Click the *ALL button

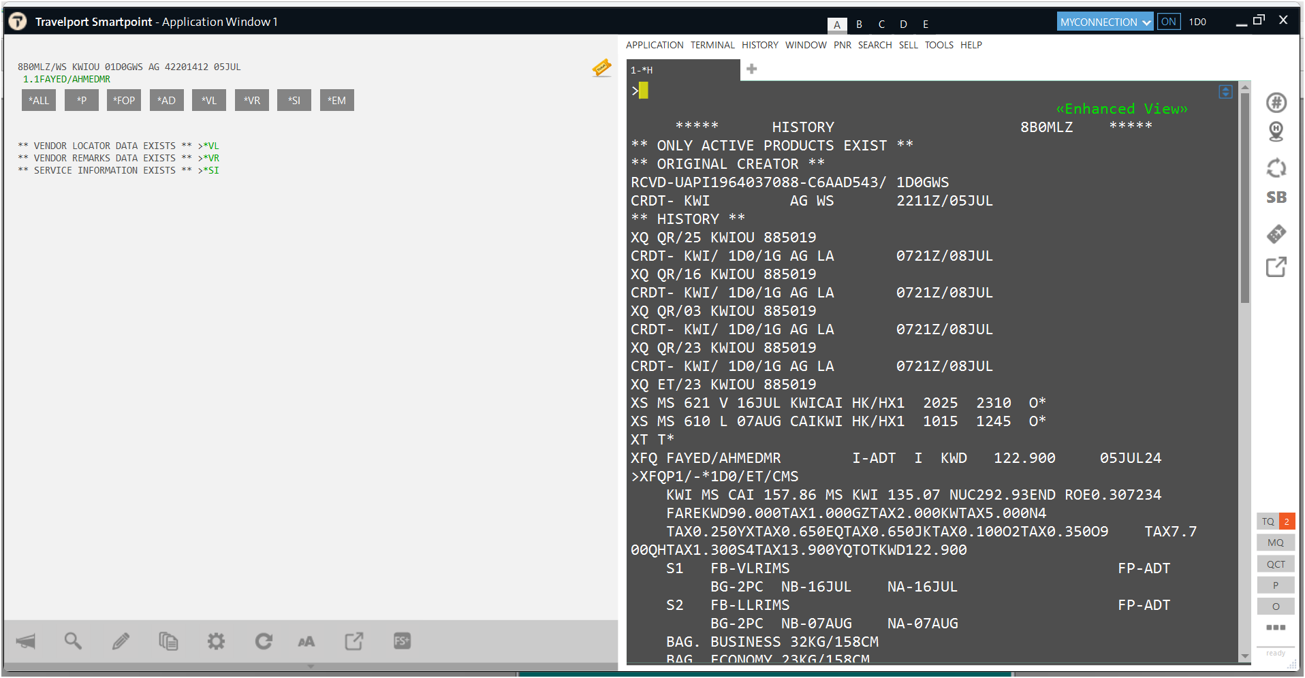click(39, 100)
